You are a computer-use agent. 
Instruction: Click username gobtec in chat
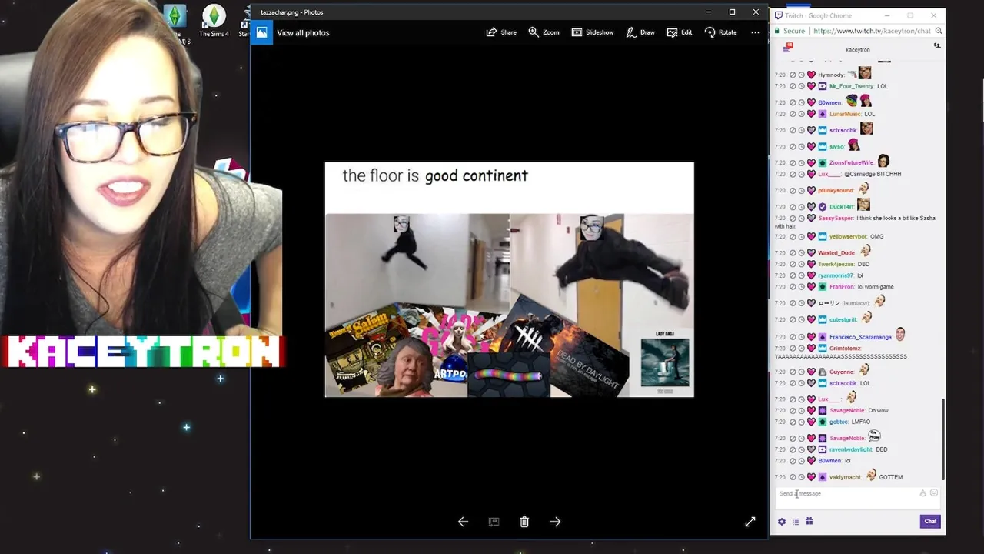point(838,422)
